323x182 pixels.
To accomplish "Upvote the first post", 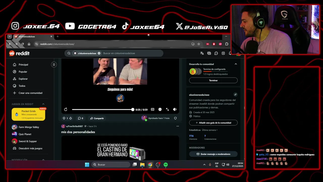I will (64, 118).
